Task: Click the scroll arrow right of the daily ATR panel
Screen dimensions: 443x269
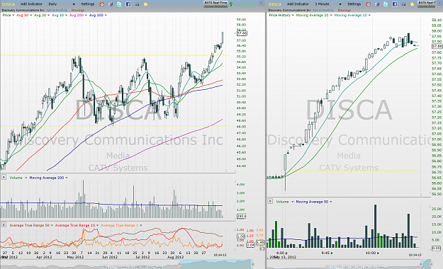Action: click(262, 248)
